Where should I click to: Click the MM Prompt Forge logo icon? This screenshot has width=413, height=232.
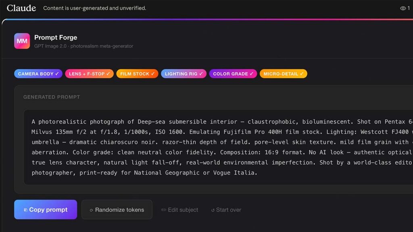22,41
